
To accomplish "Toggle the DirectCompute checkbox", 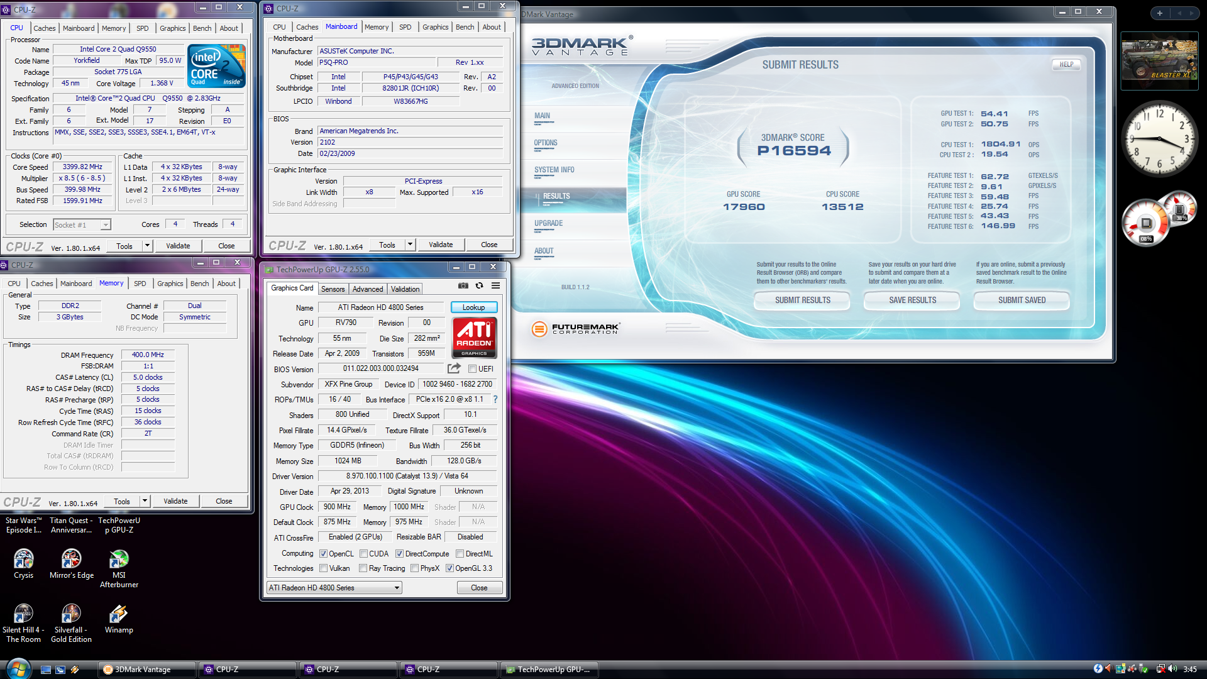I will click(399, 554).
